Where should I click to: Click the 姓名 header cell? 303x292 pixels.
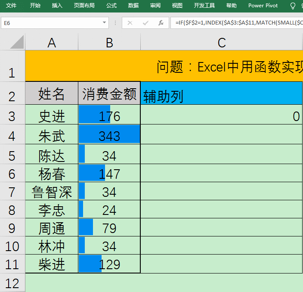52,93
